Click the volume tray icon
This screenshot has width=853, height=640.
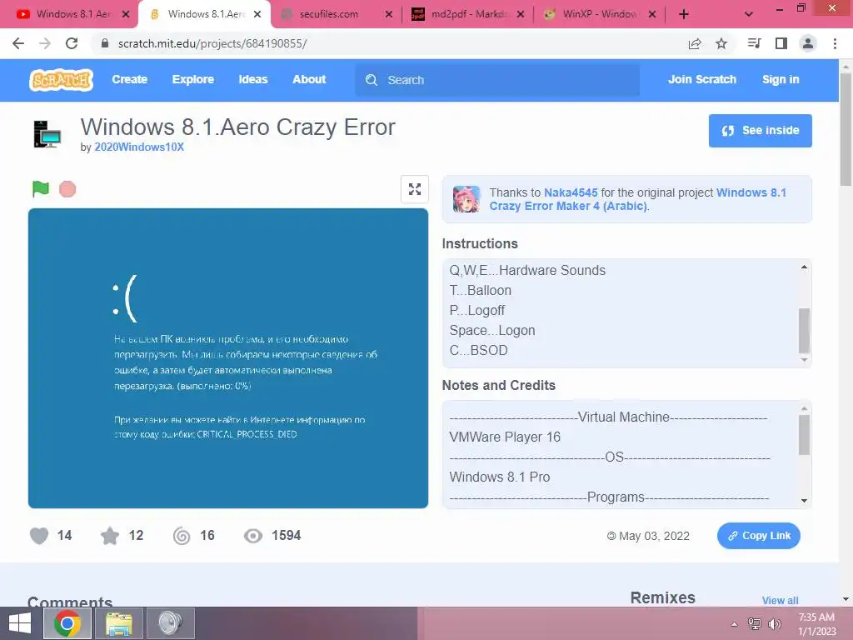pos(774,623)
